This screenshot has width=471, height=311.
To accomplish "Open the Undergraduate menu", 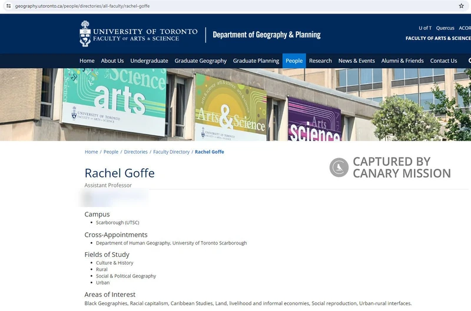I will (x=149, y=61).
